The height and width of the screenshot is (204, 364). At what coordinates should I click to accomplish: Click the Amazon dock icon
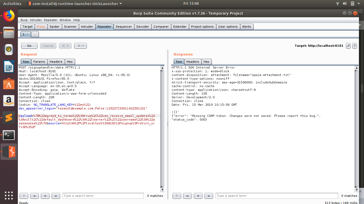tap(9, 101)
